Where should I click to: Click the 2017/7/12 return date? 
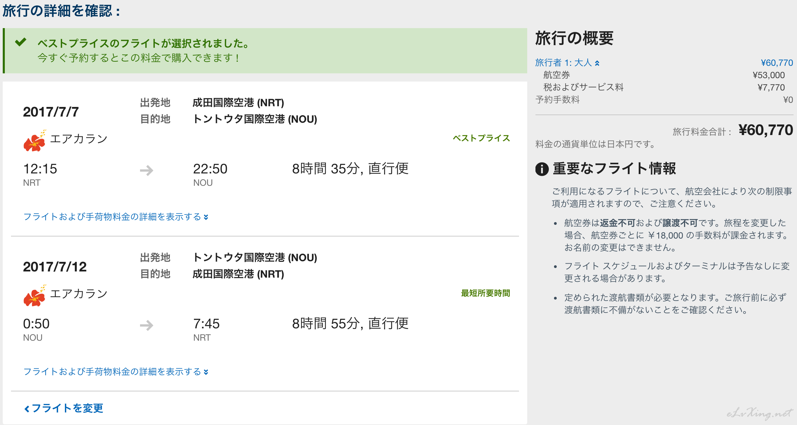(x=55, y=267)
